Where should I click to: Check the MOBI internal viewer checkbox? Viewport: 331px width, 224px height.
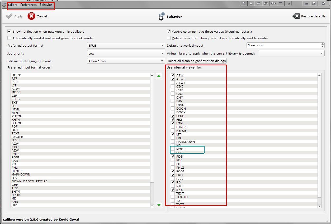click(173, 149)
